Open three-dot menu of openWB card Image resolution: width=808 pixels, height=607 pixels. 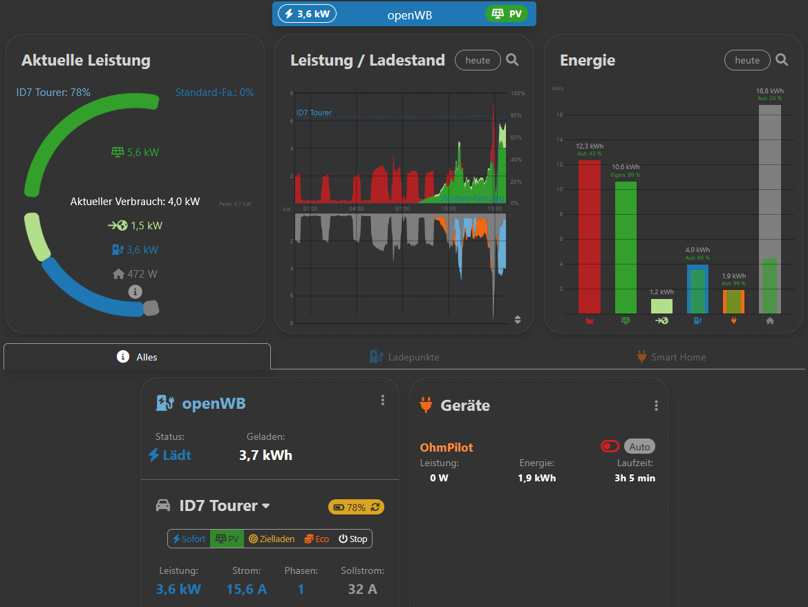tap(382, 400)
